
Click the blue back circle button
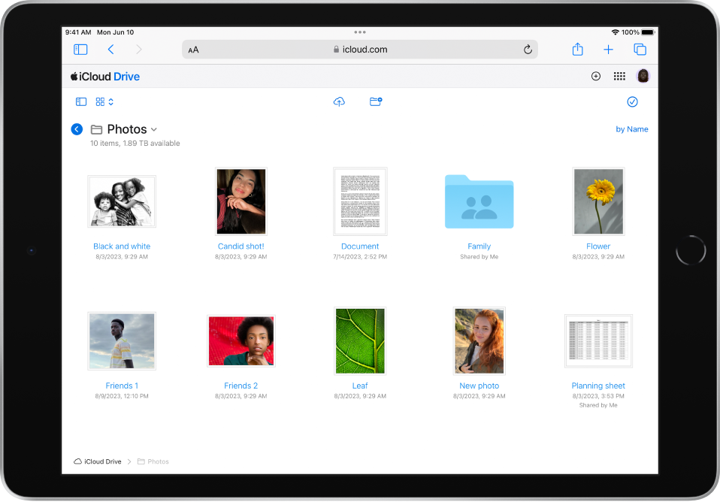click(x=76, y=129)
